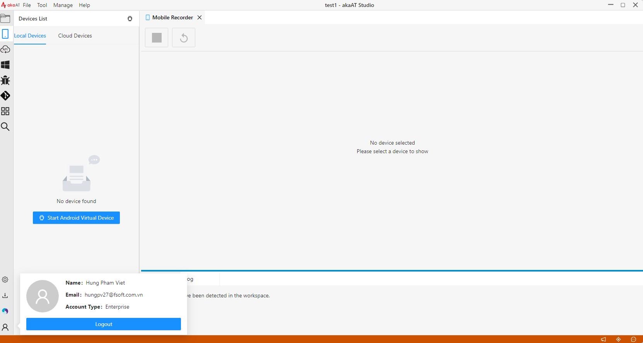Open the Git source control icon

pos(5,96)
